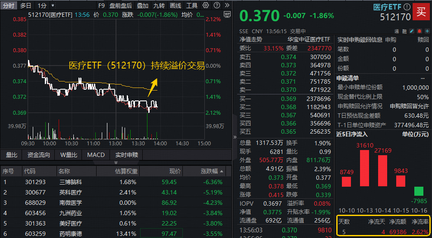Switch to the 多日 chart tab
Screen dimensions: 432x238
click(25, 6)
